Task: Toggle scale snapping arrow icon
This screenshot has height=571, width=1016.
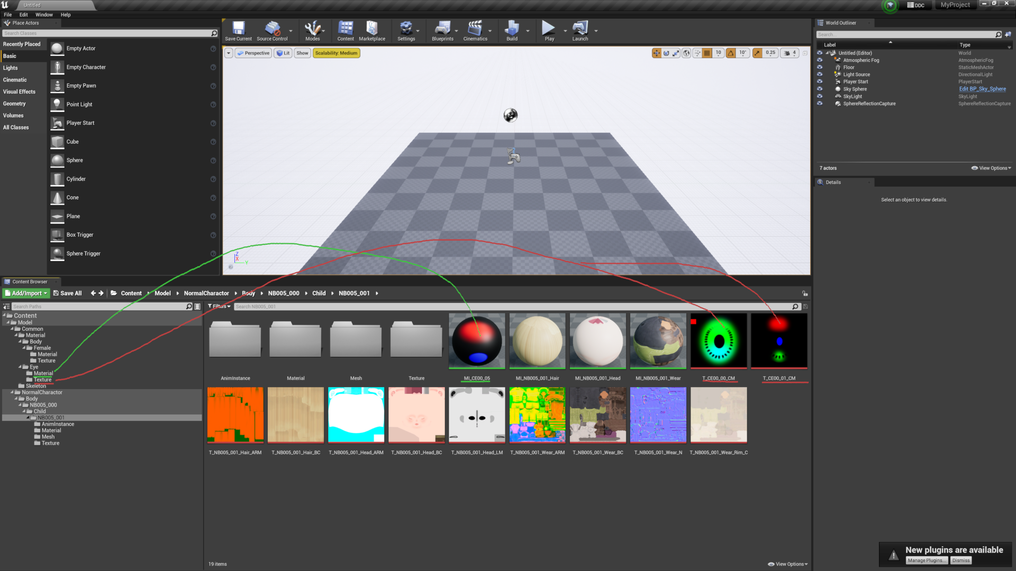Action: pyautogui.click(x=757, y=53)
